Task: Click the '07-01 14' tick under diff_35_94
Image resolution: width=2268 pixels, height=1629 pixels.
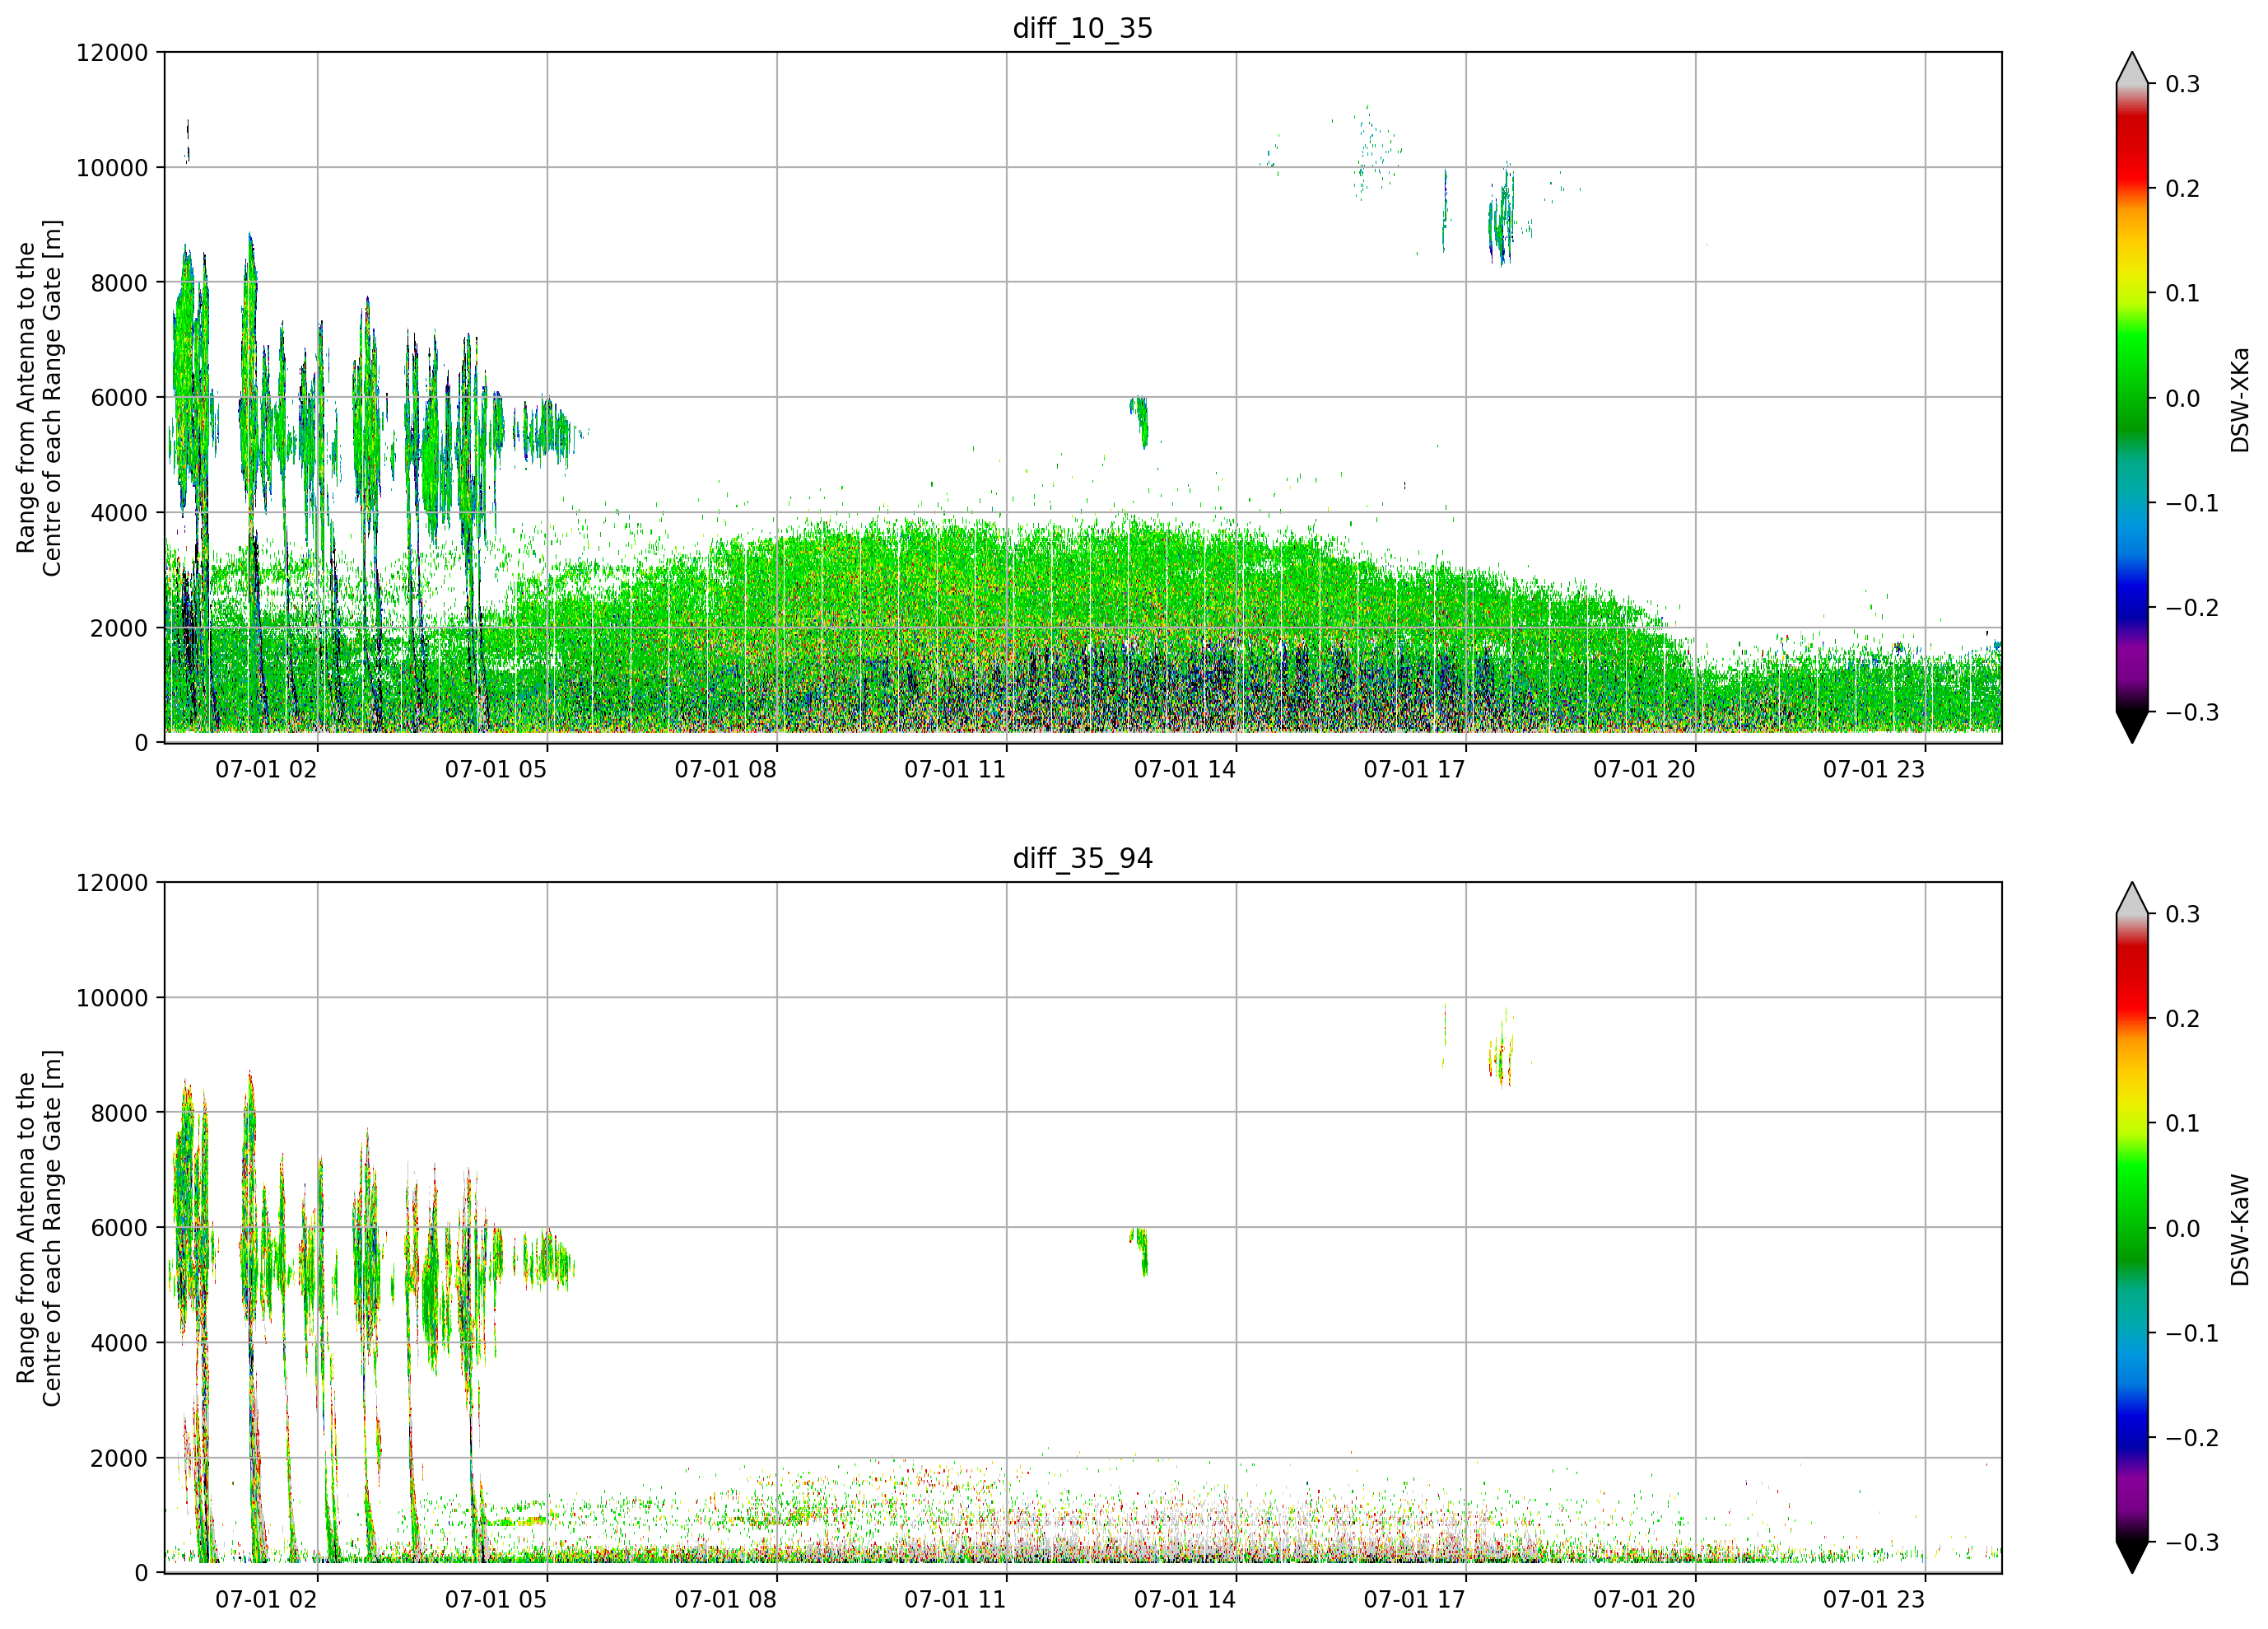Action: [1185, 1599]
